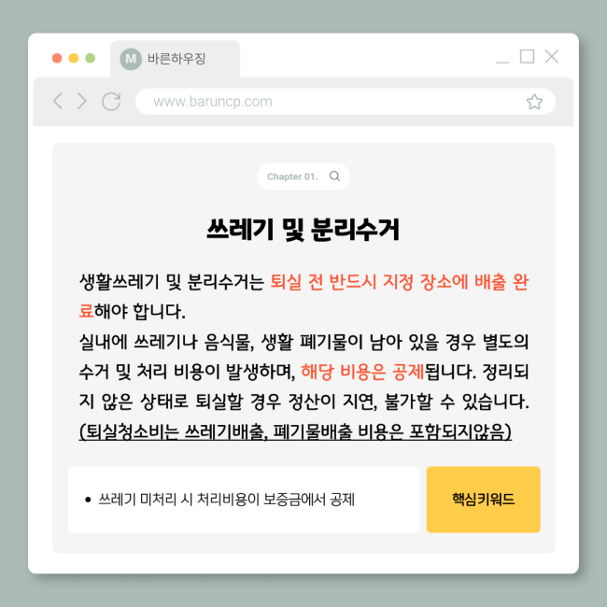Click the yellow traffic-light dot
The height and width of the screenshot is (607, 607).
[x=74, y=58]
